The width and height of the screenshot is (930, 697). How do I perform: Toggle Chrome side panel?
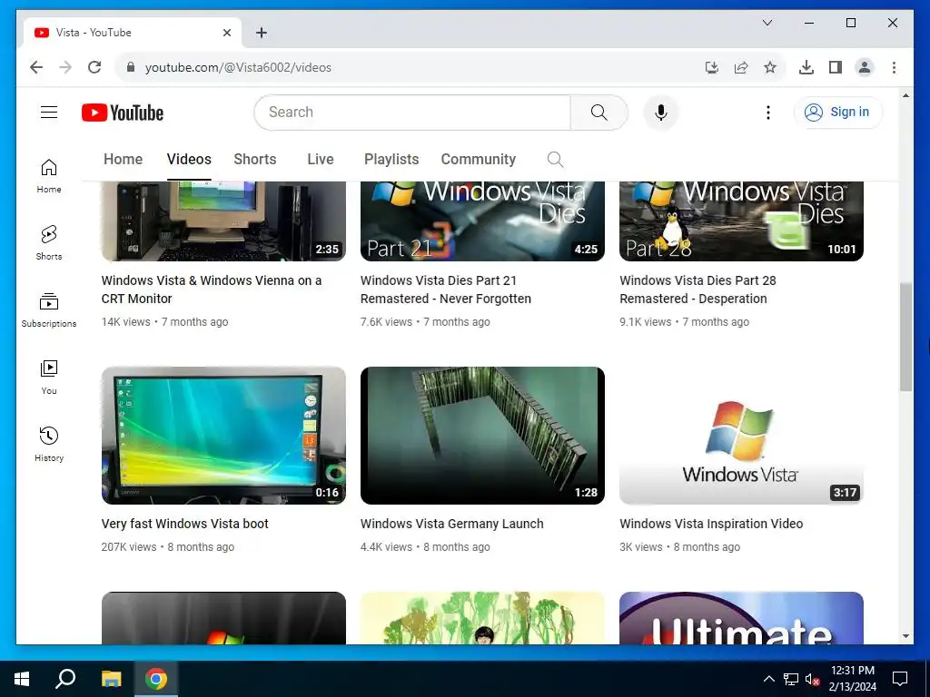[836, 67]
